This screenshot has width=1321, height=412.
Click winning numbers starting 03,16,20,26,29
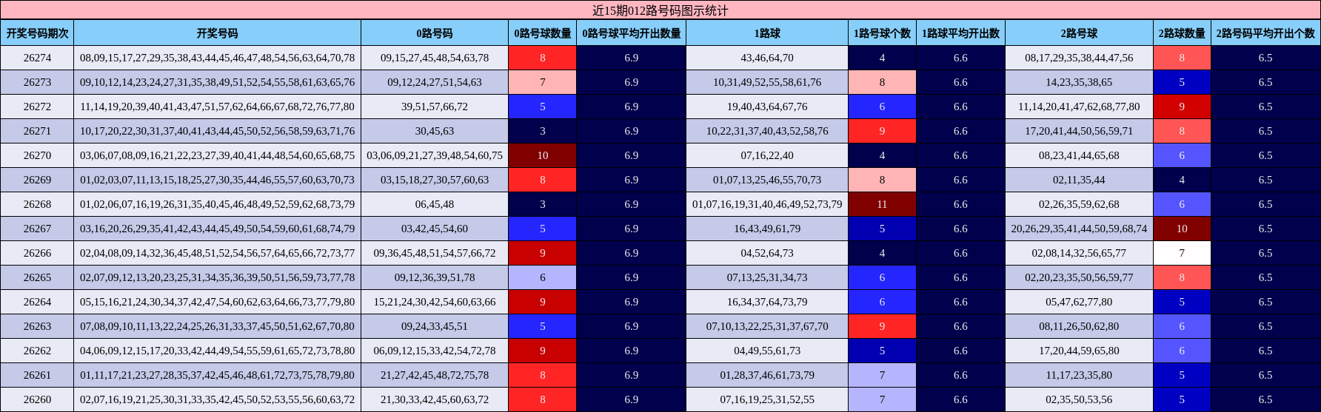coord(218,229)
